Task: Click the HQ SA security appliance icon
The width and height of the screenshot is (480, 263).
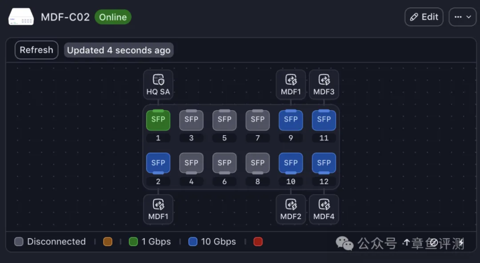Action: tap(158, 80)
